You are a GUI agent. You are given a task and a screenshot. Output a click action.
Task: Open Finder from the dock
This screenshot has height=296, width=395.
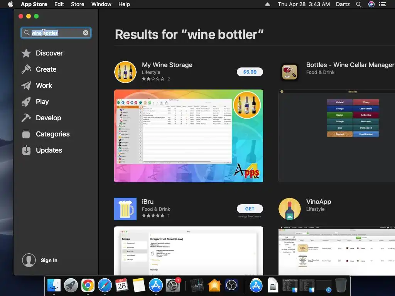[54, 286]
